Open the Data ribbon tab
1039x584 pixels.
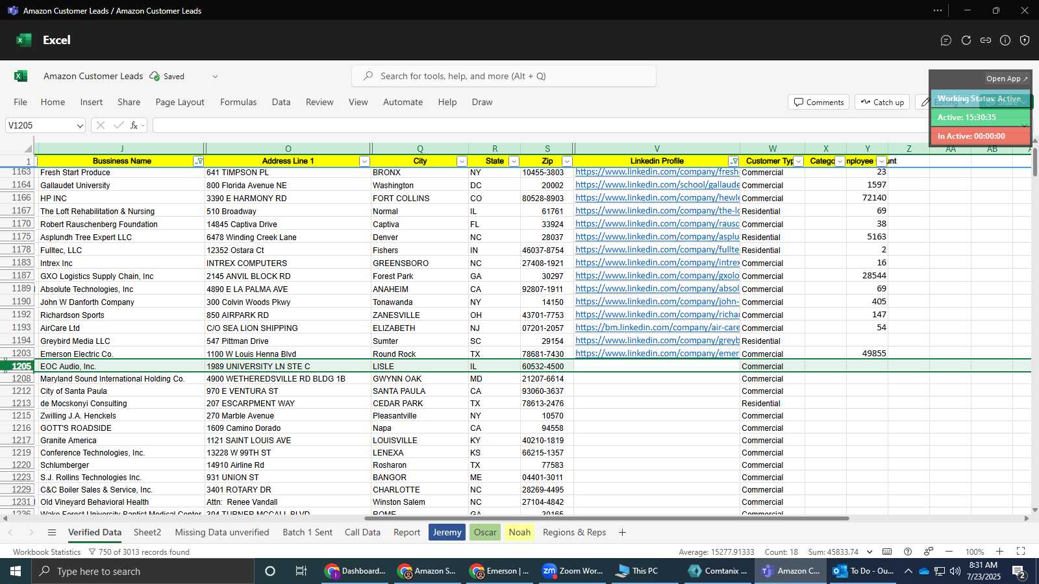[x=281, y=102]
